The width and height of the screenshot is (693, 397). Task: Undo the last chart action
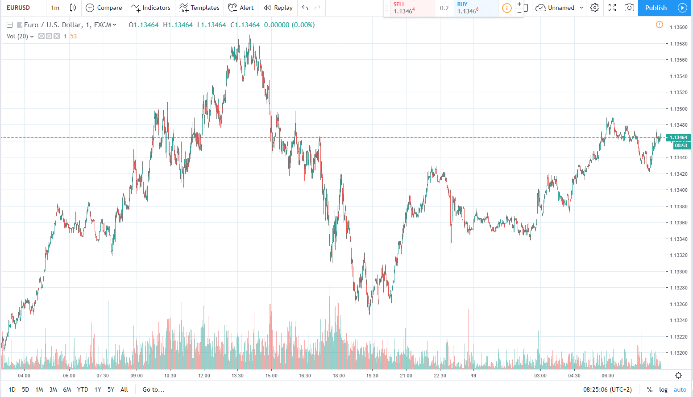305,8
